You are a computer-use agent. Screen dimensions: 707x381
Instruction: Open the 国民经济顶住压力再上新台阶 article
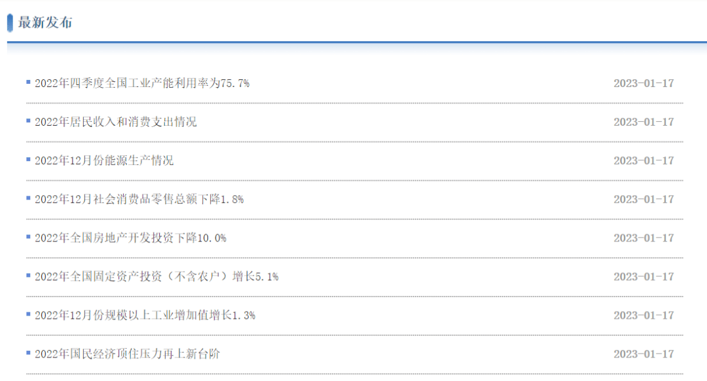128,354
